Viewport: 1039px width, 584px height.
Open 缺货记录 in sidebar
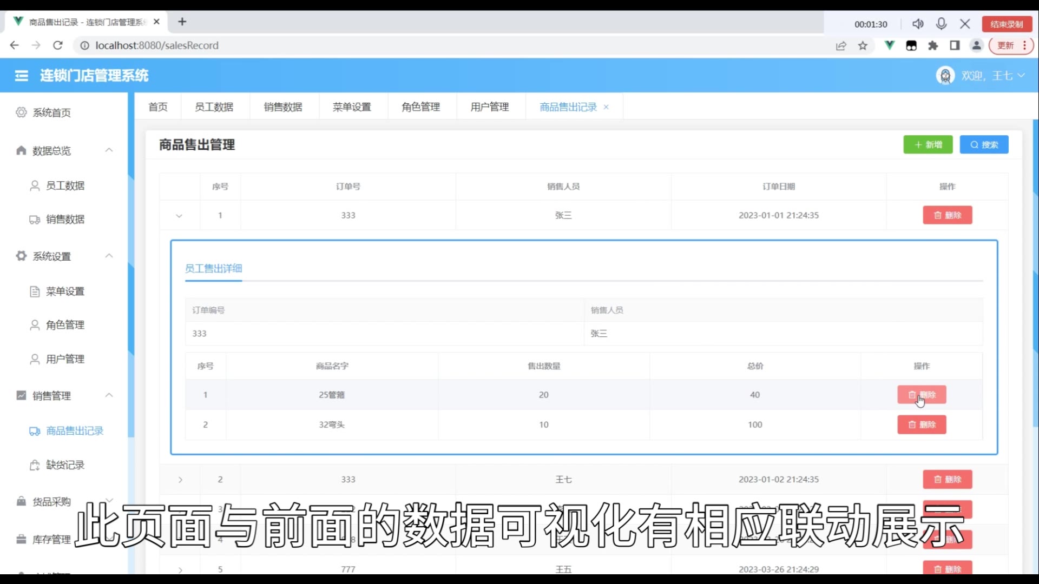click(65, 465)
